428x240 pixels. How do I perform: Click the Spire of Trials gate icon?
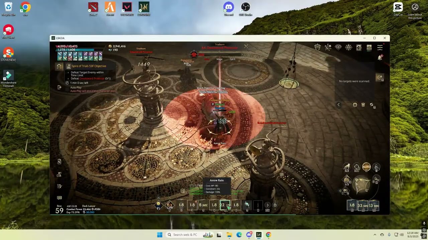coord(59,67)
